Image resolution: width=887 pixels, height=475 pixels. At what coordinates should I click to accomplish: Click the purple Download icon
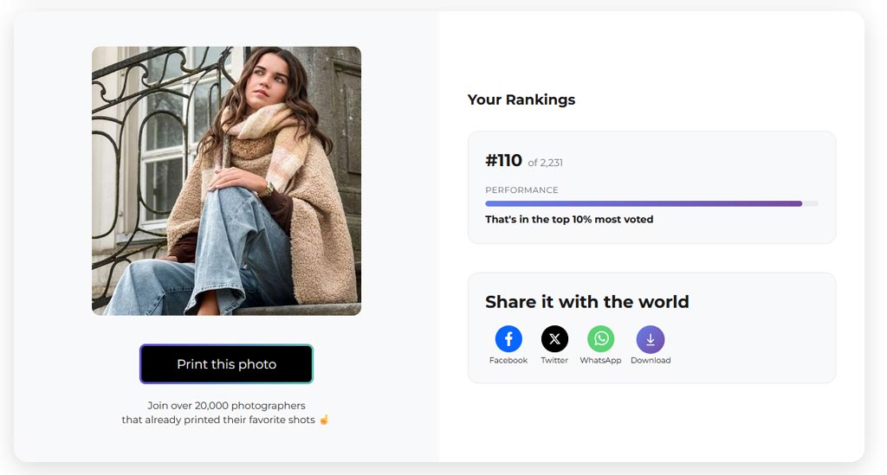pos(651,339)
